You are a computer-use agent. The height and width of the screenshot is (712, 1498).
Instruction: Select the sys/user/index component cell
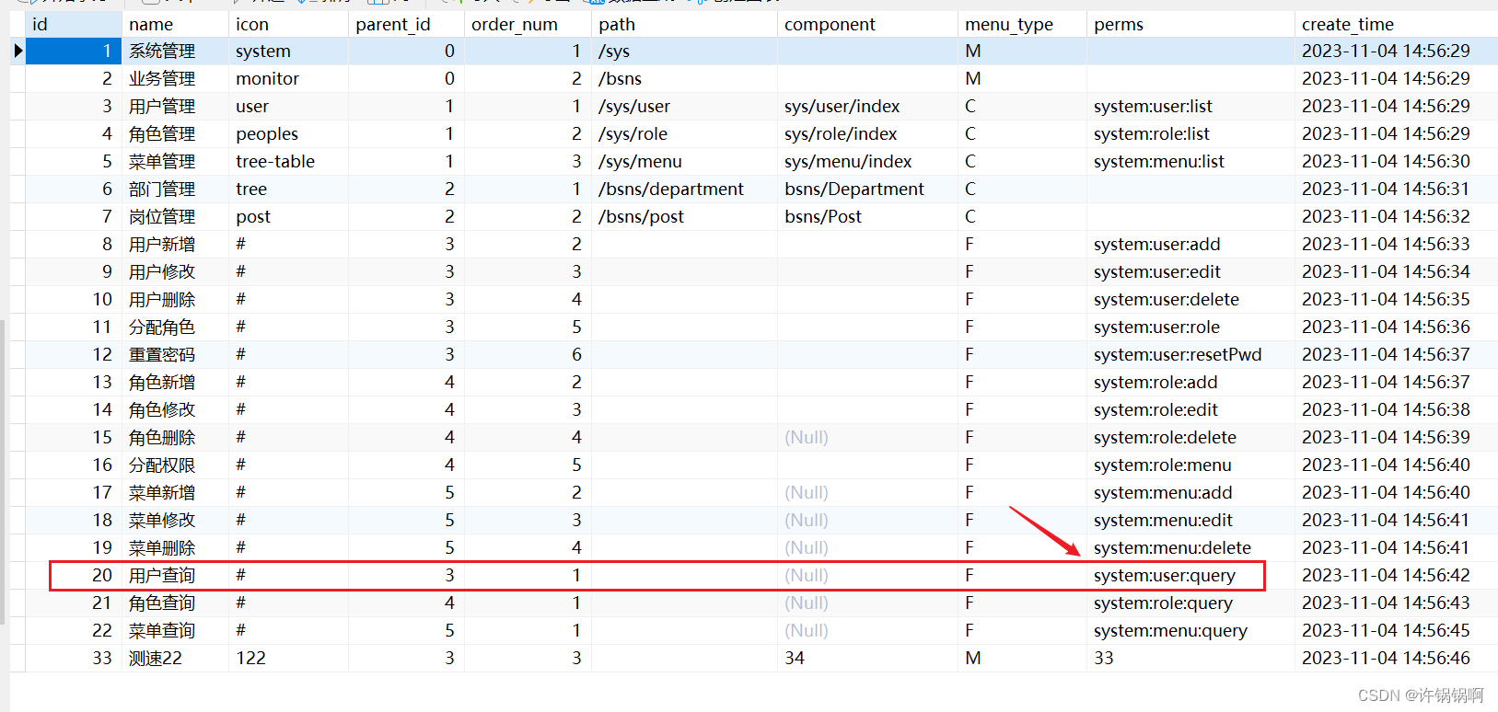tap(867, 107)
